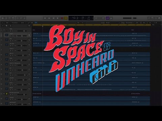The width and height of the screenshot is (162, 121).
Task: Toggle the Inspector panel icon
Action: click(6, 18)
